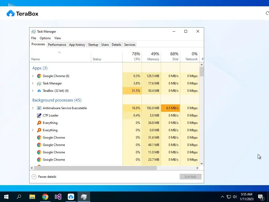
Task: Click the Task Manager title bar icon
Action: pyautogui.click(x=33, y=32)
